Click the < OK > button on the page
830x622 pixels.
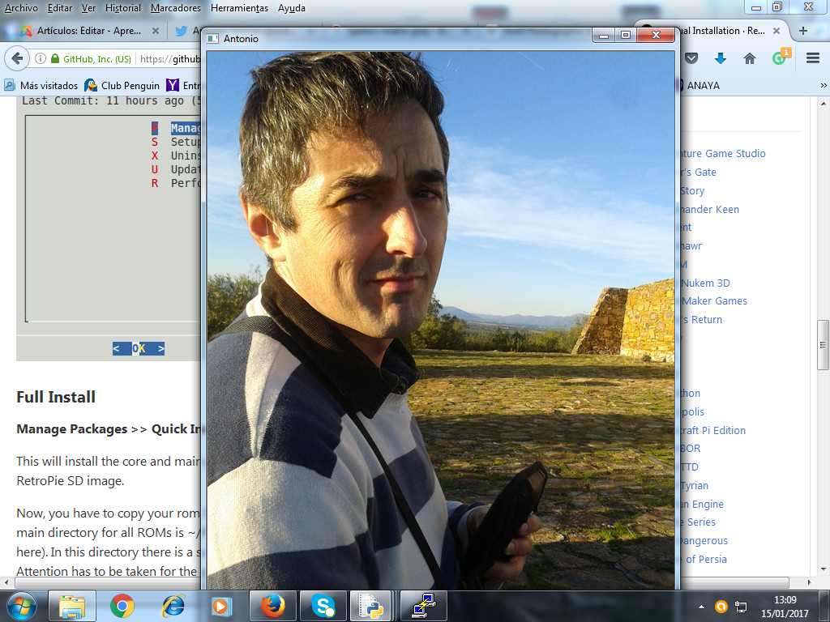138,348
